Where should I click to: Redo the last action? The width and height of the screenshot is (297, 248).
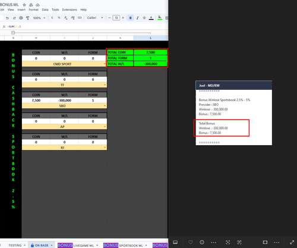point(14,18)
